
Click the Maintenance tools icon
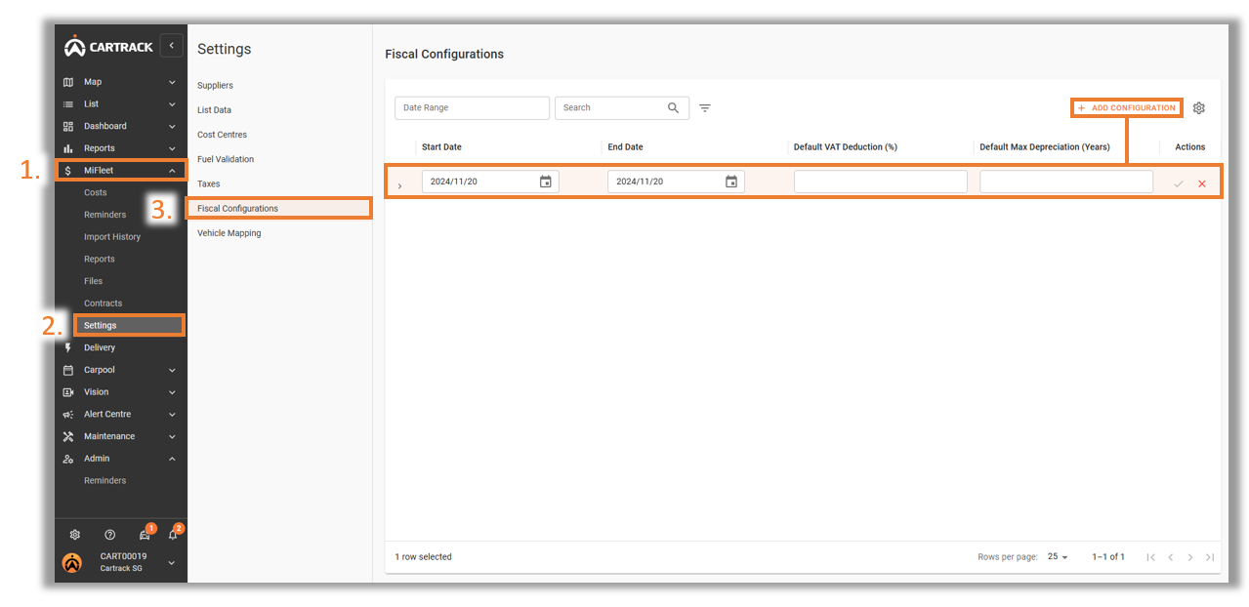[68, 436]
